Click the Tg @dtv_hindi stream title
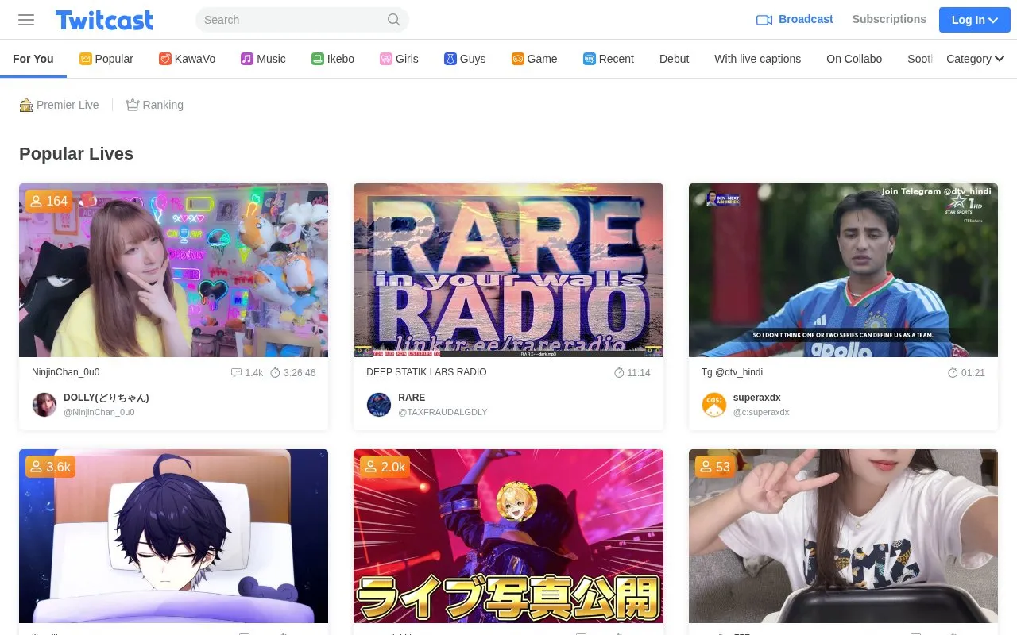 pos(732,372)
